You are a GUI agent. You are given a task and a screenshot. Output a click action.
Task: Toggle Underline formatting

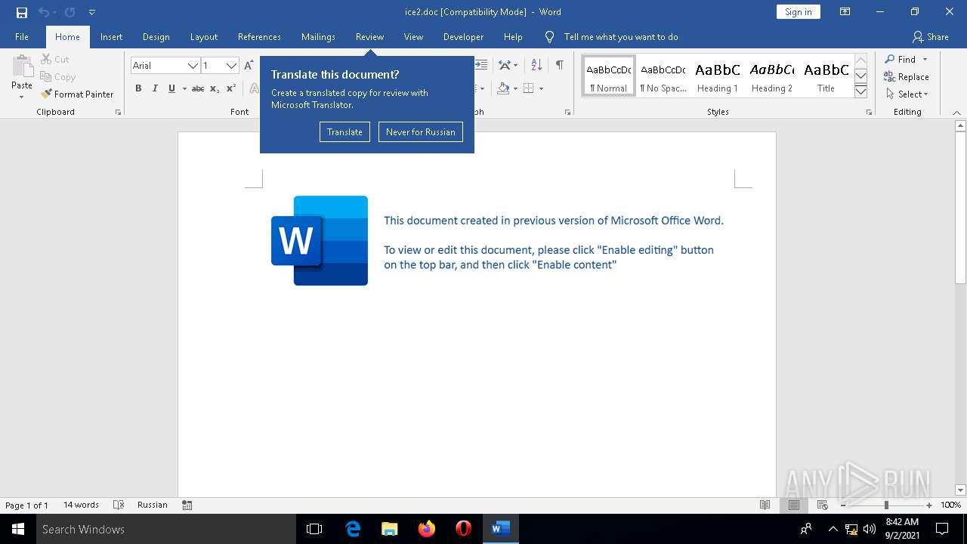pos(171,88)
